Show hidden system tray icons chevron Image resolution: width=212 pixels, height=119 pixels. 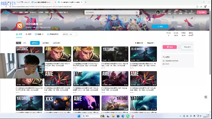(x=180, y=116)
